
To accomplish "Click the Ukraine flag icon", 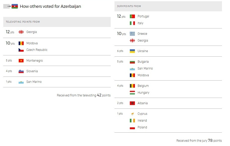I will tap(132, 51).
